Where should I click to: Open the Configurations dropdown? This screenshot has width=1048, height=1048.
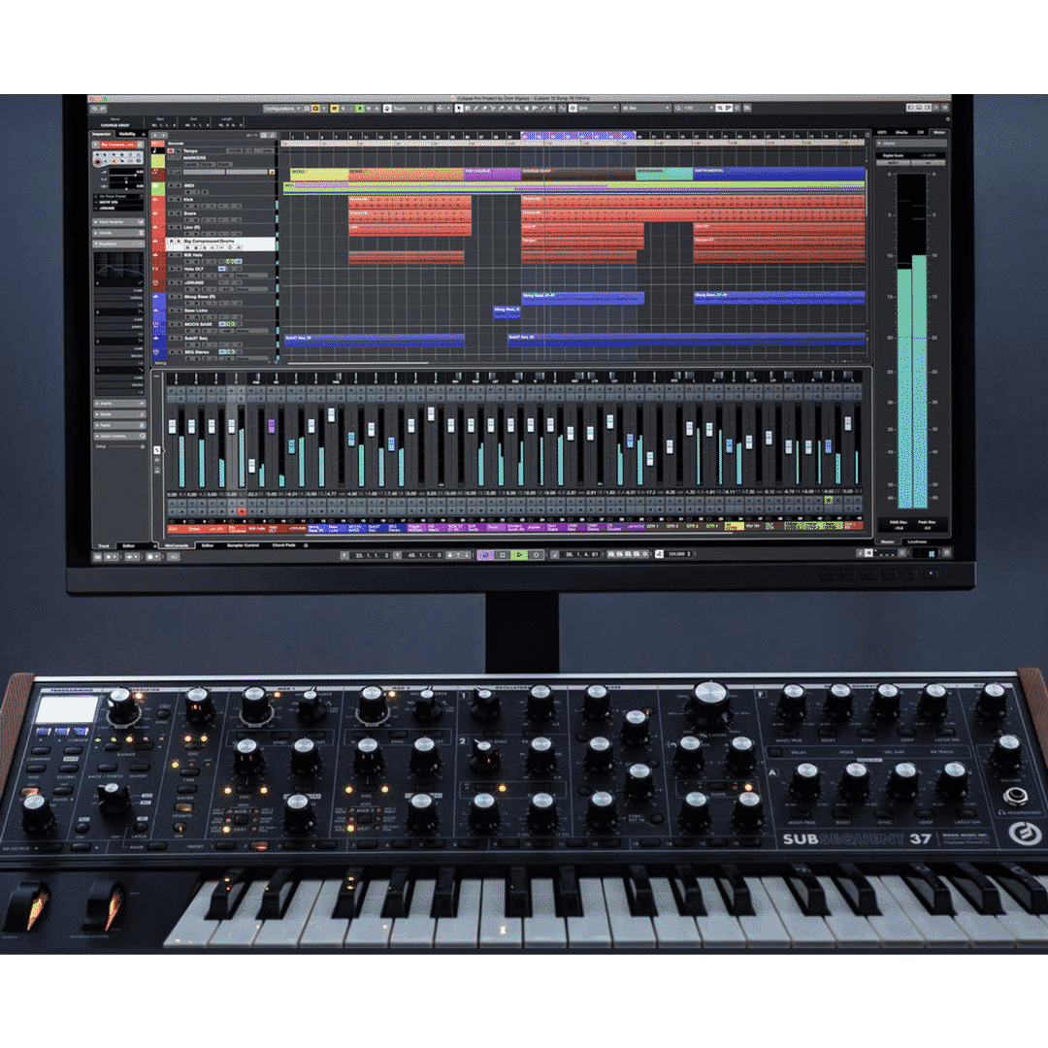tap(281, 109)
